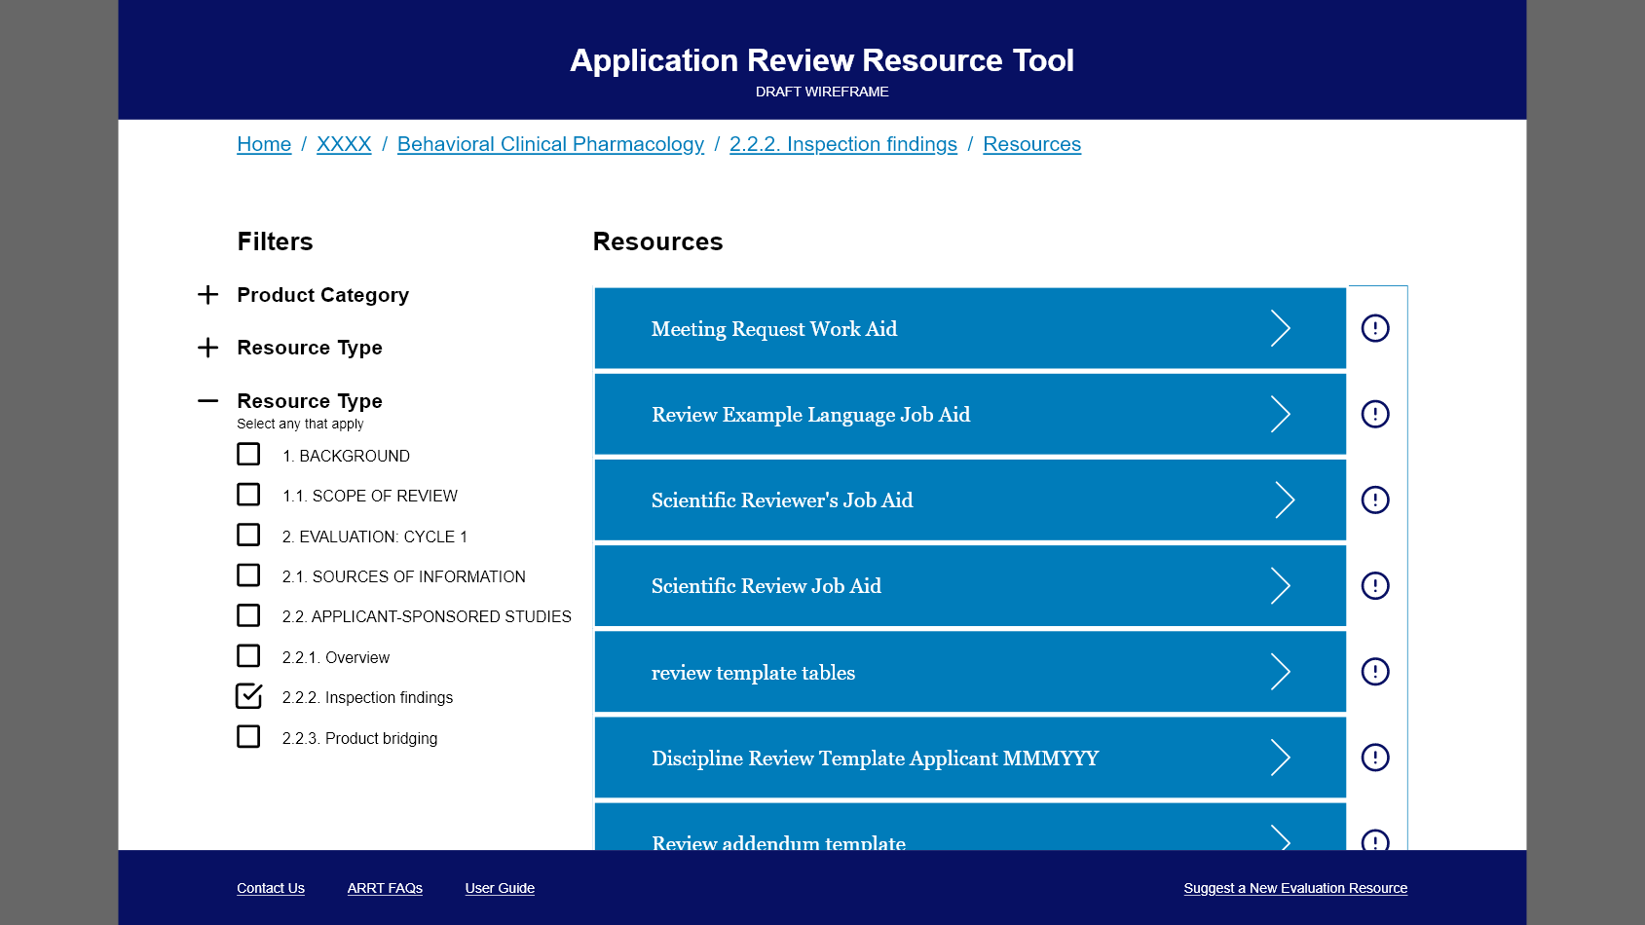1645x925 pixels.
Task: Expand the collapsed Resource Type filter
Action: [207, 348]
